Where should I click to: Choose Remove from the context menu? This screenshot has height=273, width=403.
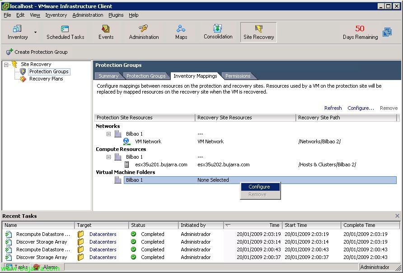coord(260,195)
